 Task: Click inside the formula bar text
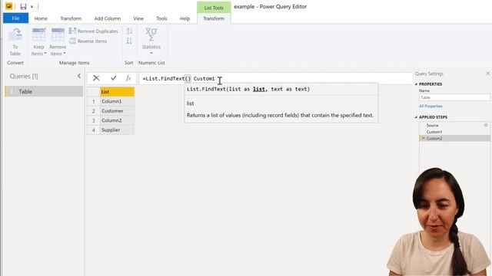coord(178,78)
